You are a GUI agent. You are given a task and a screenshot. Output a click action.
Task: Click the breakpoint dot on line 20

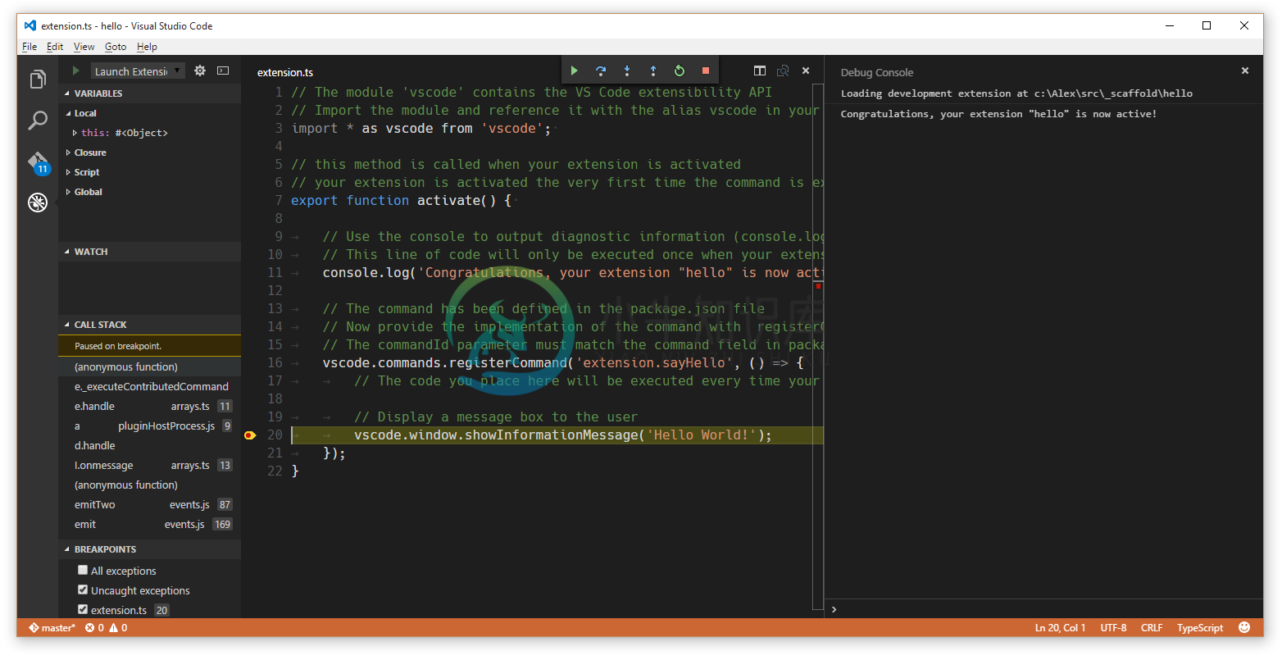[250, 435]
